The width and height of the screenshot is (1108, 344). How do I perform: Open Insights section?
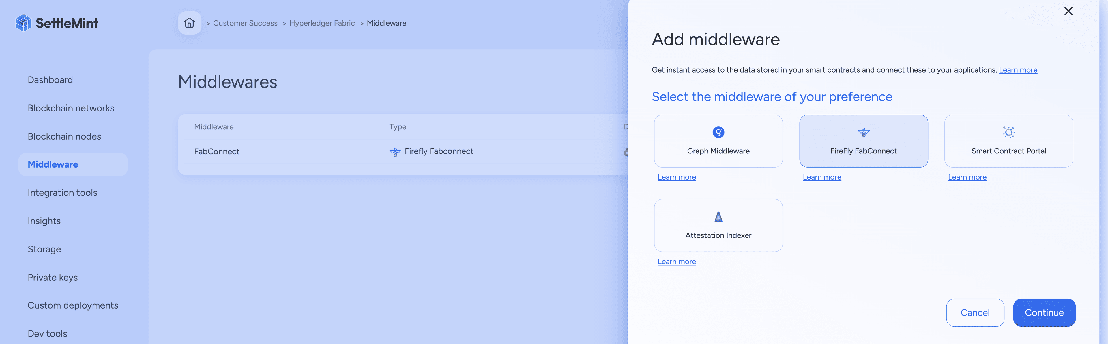[x=44, y=221]
